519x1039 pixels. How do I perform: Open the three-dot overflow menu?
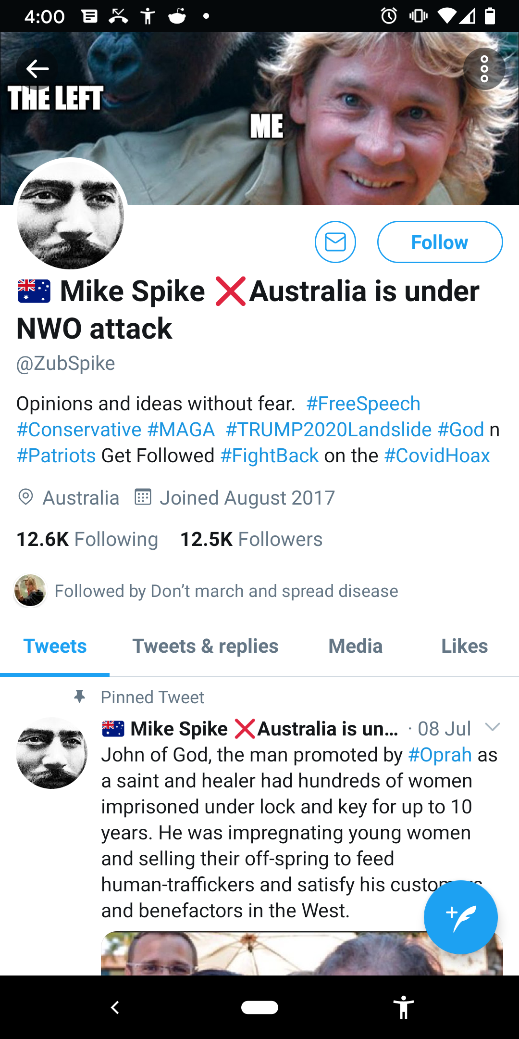484,69
